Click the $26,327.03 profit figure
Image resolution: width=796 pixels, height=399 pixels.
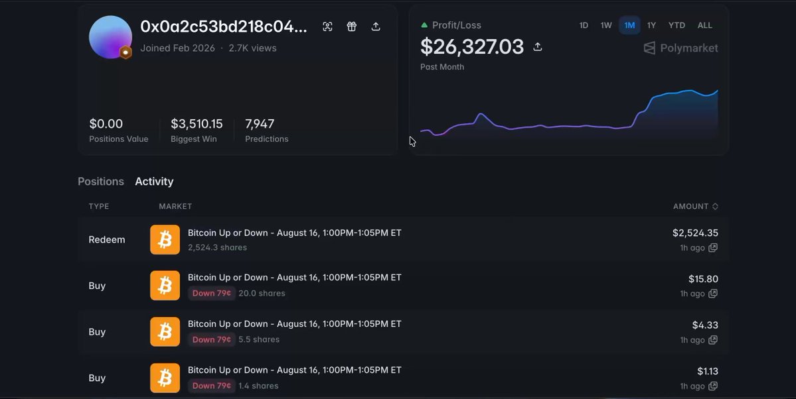pyautogui.click(x=471, y=46)
